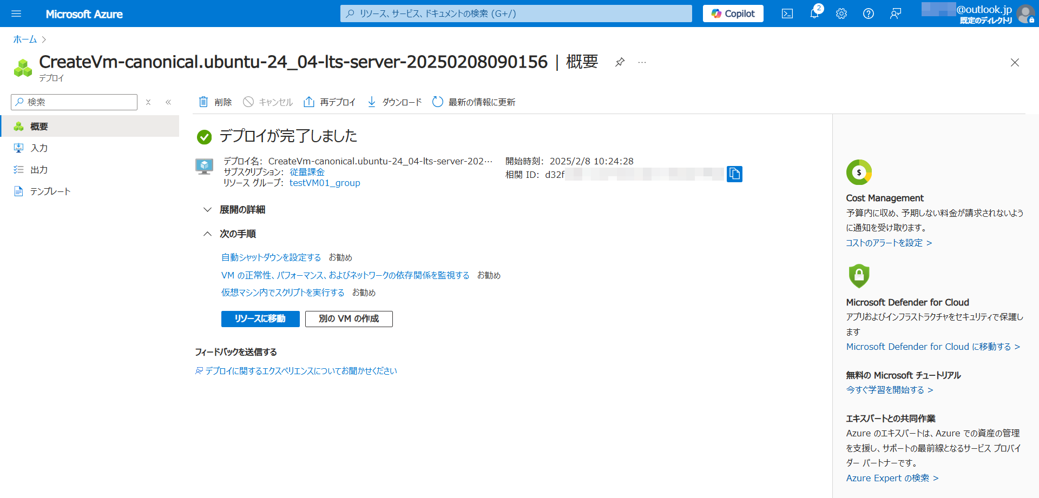Open the Cloud Shell terminal icon
This screenshot has width=1039, height=498.
787,14
